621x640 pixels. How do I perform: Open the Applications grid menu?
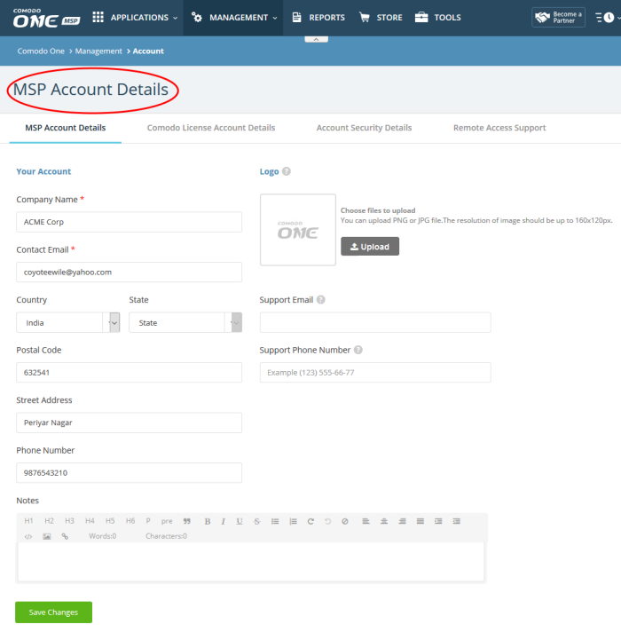click(135, 18)
